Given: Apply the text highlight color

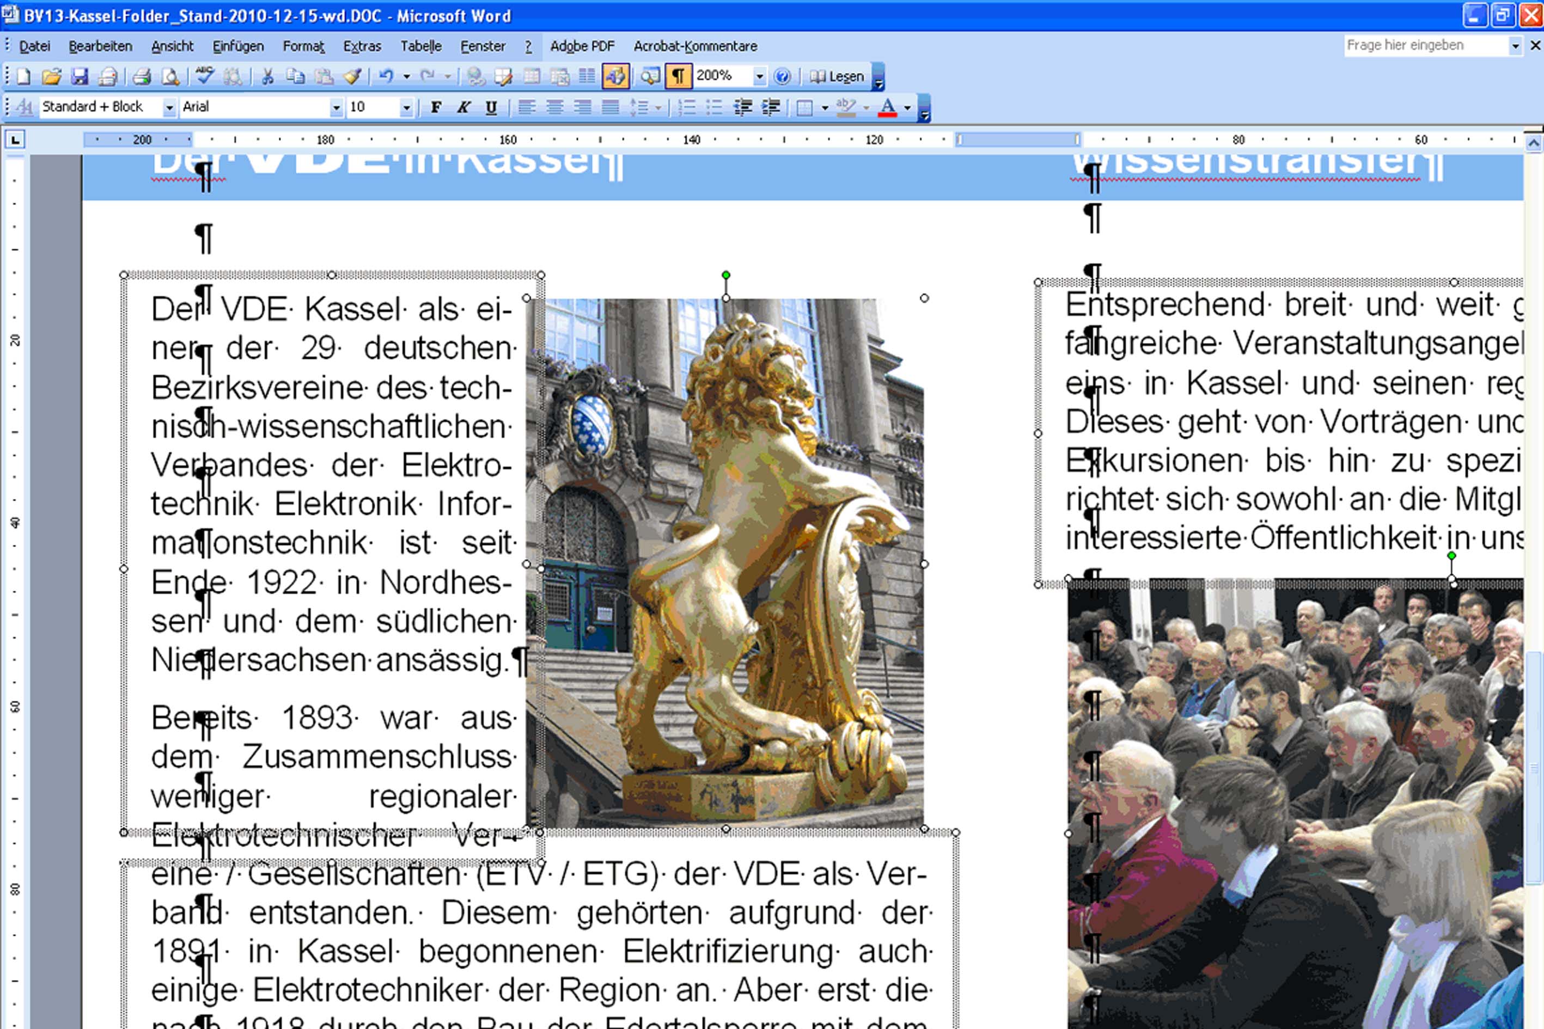Looking at the screenshot, I should (x=846, y=107).
